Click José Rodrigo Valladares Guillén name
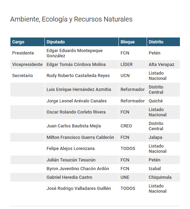Screen dimensions: 190x209 79,188
